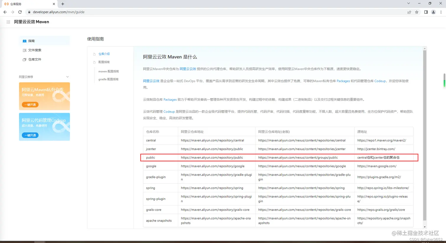
Task: Open the 阿里云代码管理Codeup banner
Action: pyautogui.click(x=45, y=127)
